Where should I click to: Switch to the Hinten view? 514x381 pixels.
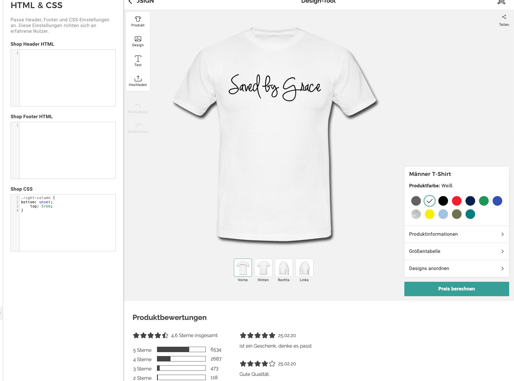[x=263, y=268]
